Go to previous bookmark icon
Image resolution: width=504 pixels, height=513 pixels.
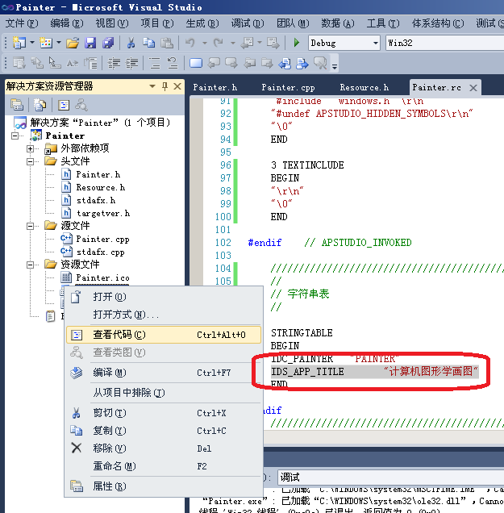click(214, 63)
